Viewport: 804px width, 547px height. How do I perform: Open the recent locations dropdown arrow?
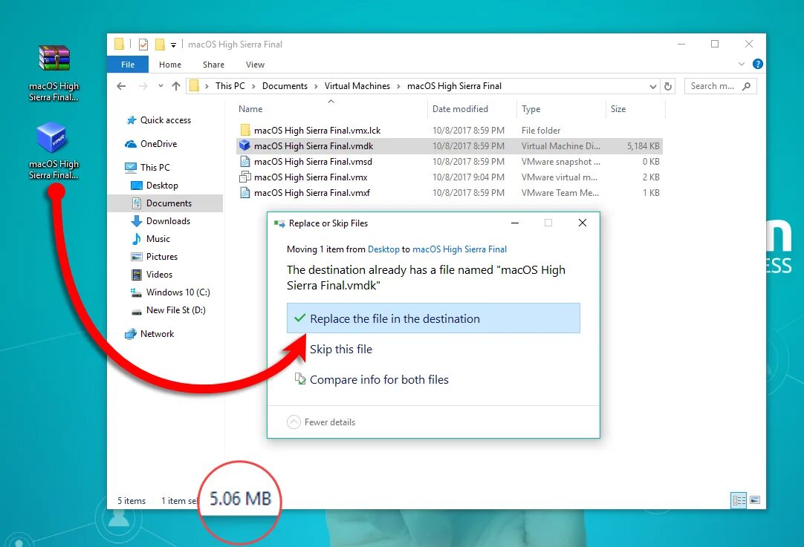click(161, 86)
